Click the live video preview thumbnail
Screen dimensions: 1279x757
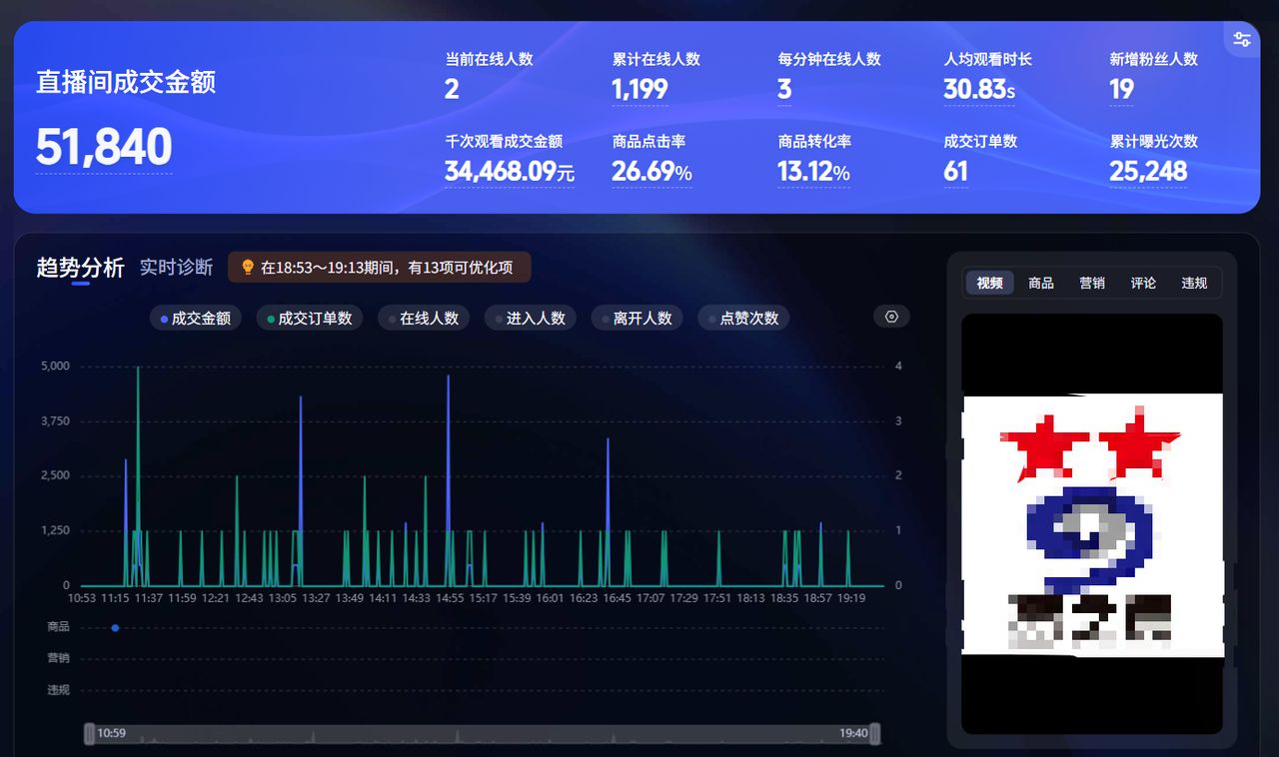tap(1091, 524)
